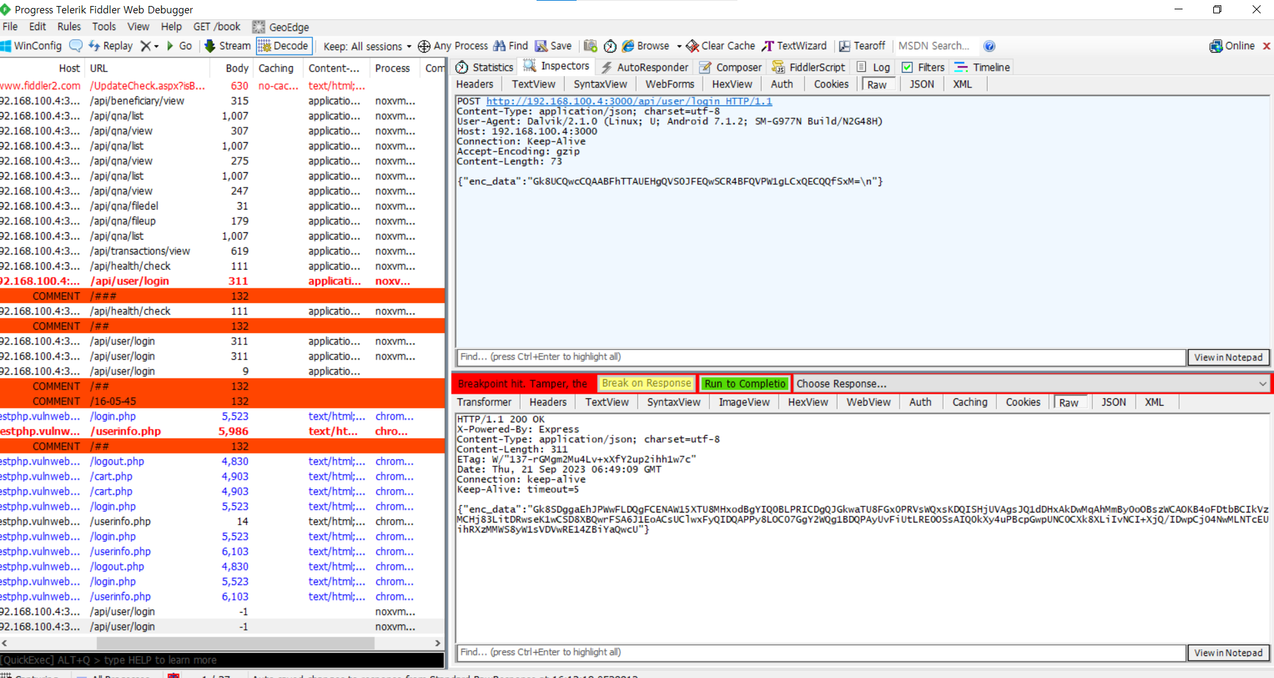Click the FiddlerScript scroll icon
Image resolution: width=1274 pixels, height=678 pixels.
(778, 67)
